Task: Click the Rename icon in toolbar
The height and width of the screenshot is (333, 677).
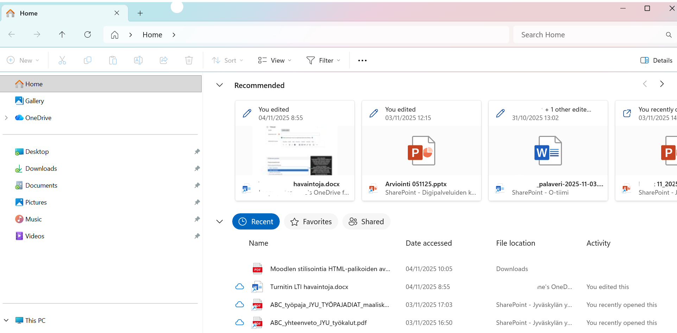Action: [x=138, y=61]
